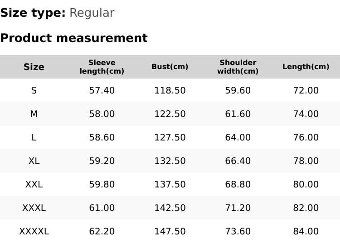The image size is (340, 243).
Task: Click the Length(cm) column header
Action: (306, 67)
